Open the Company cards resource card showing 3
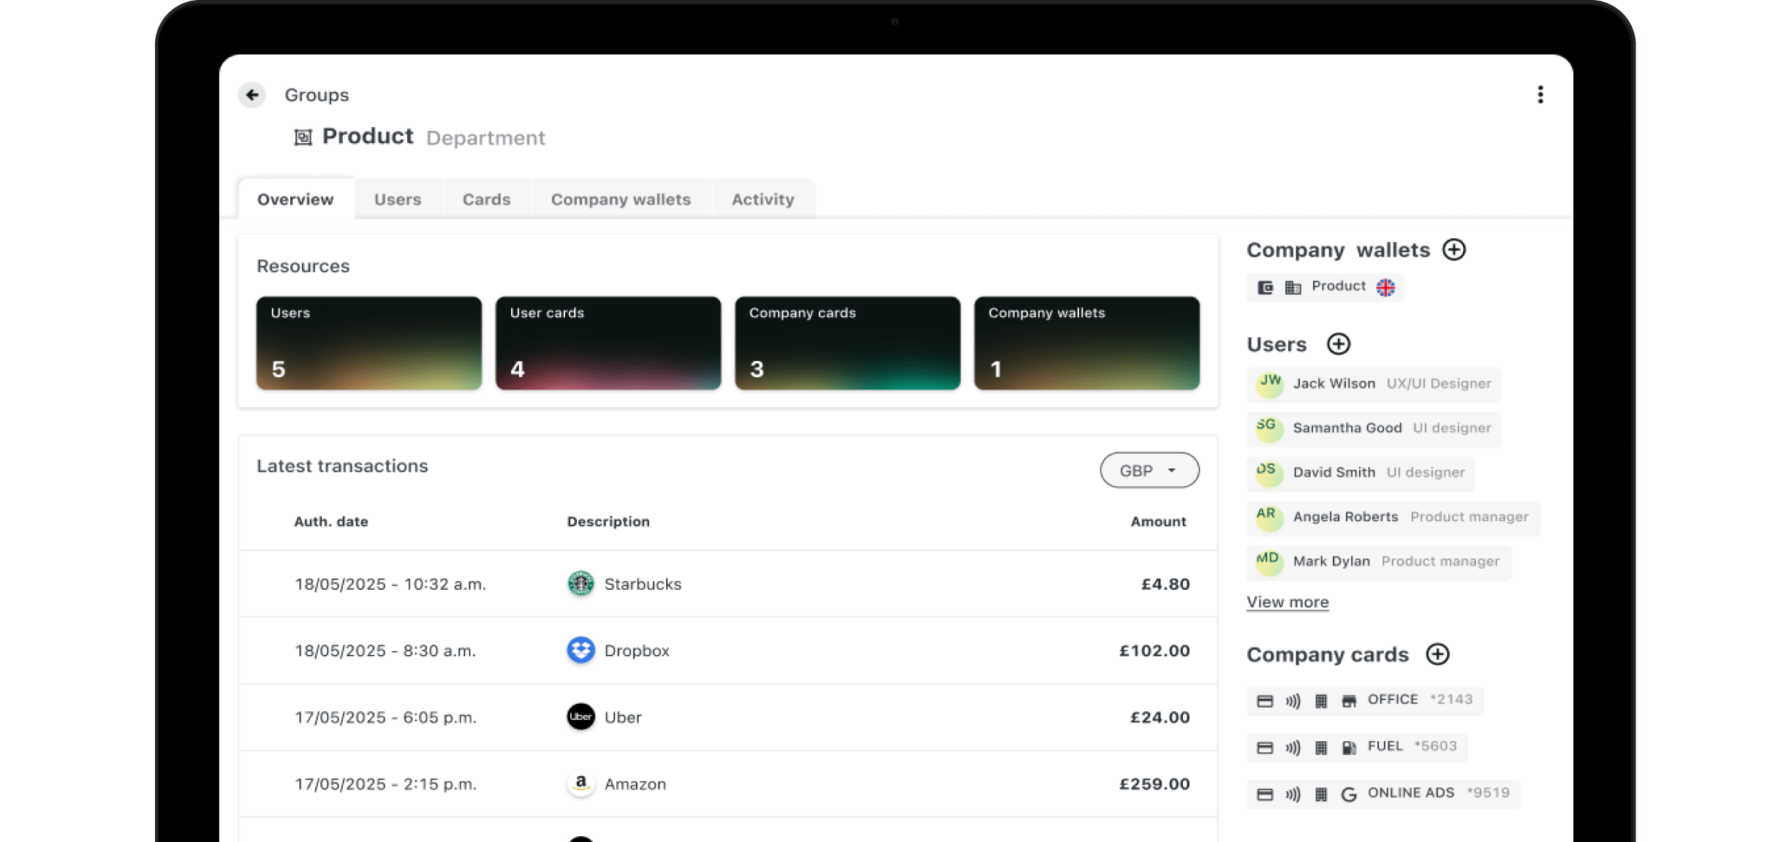The height and width of the screenshot is (842, 1778). point(847,343)
